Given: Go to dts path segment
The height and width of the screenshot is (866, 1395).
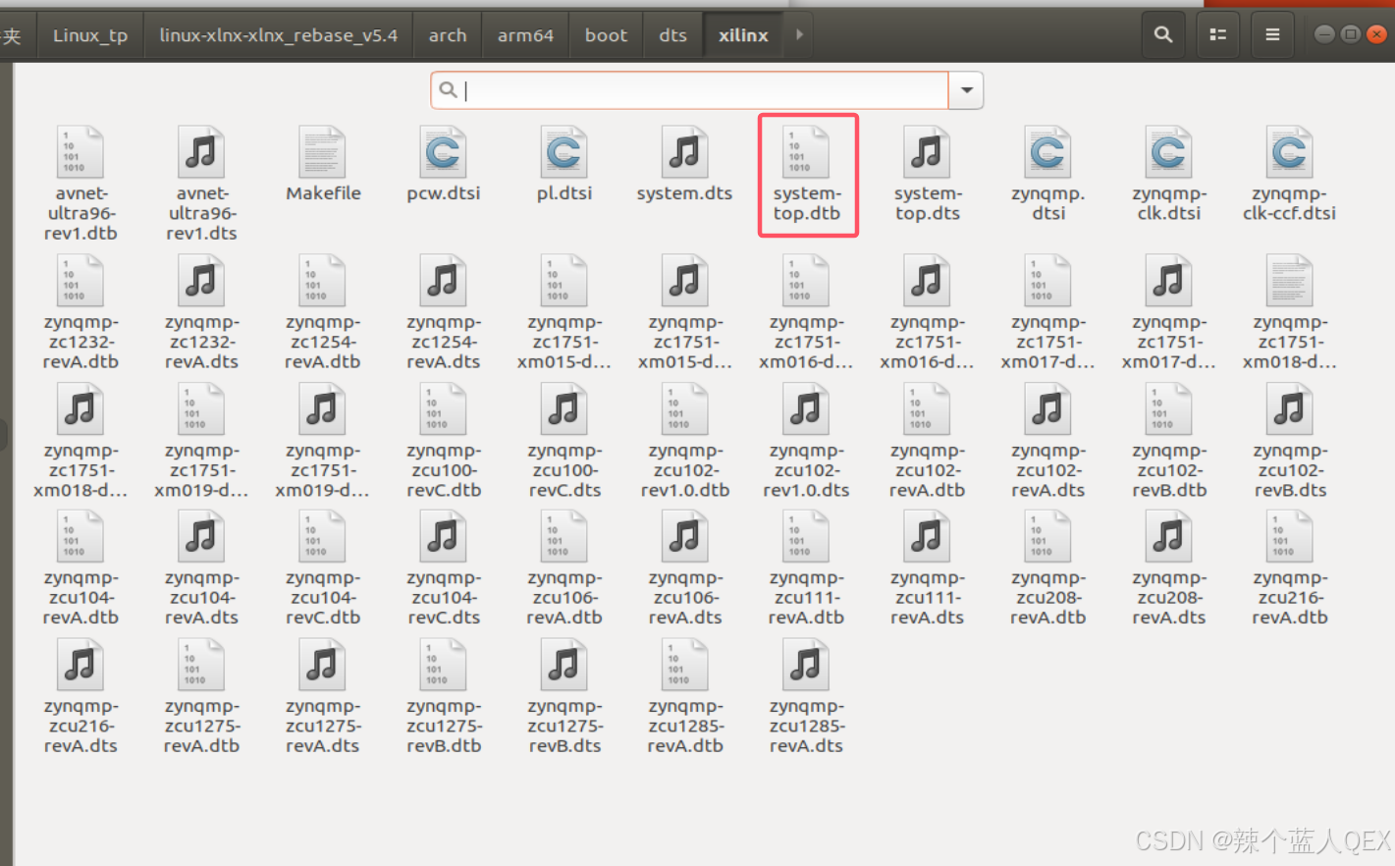Looking at the screenshot, I should [x=672, y=35].
